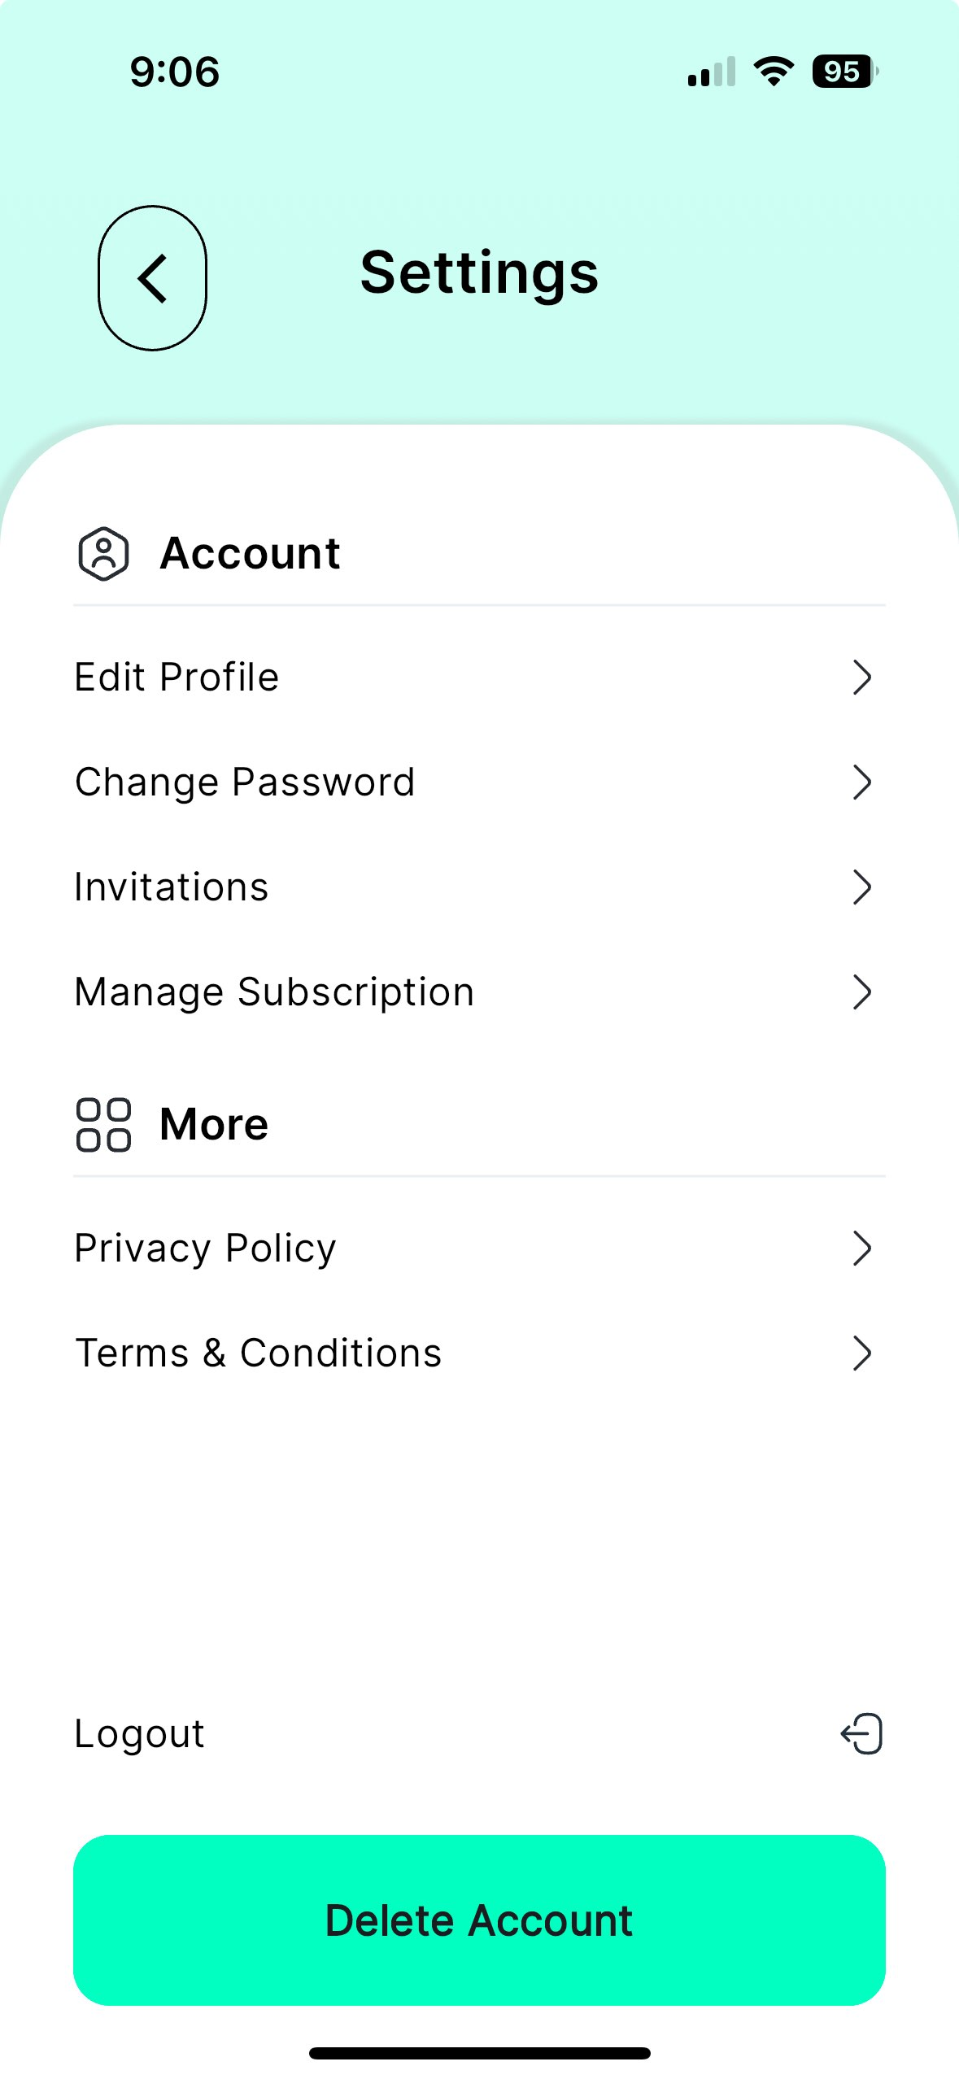Tap the 9:06 clock in status bar
This screenshot has width=959, height=2079.
click(175, 72)
